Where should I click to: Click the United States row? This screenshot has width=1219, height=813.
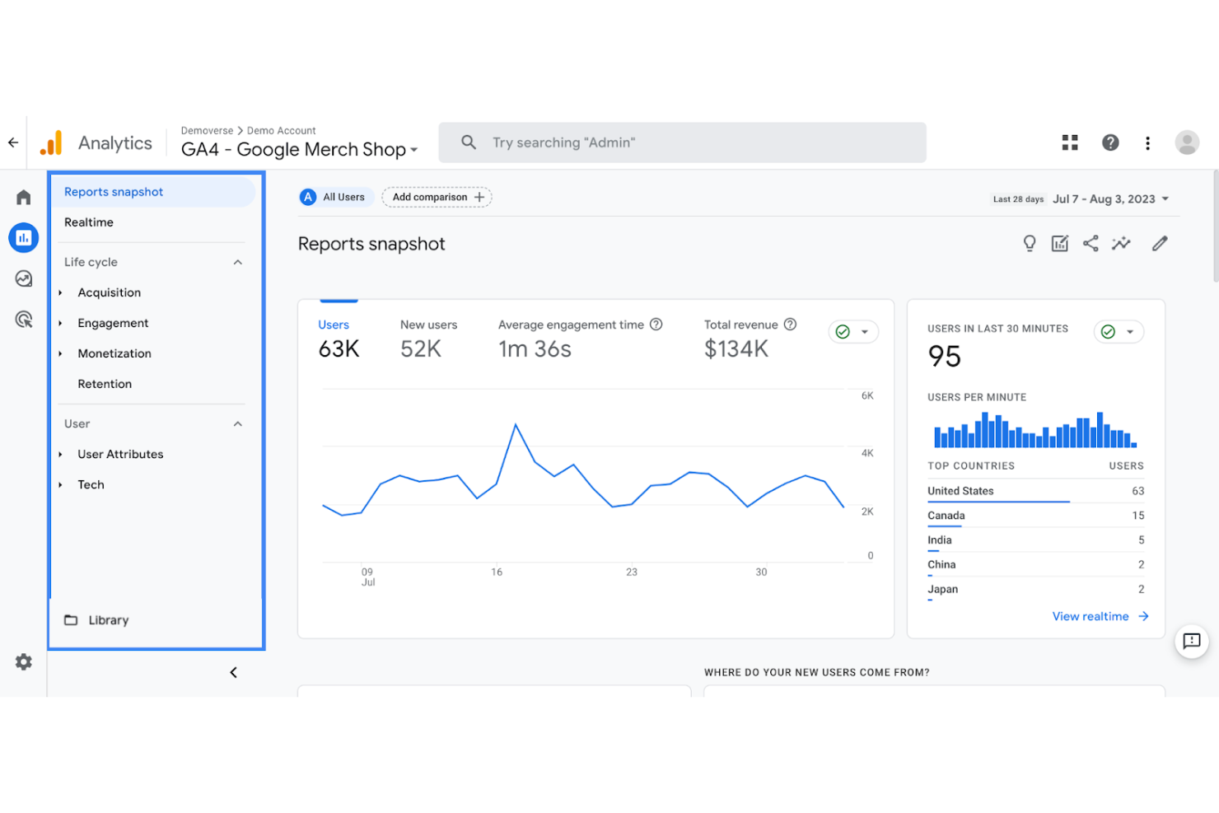point(1035,491)
